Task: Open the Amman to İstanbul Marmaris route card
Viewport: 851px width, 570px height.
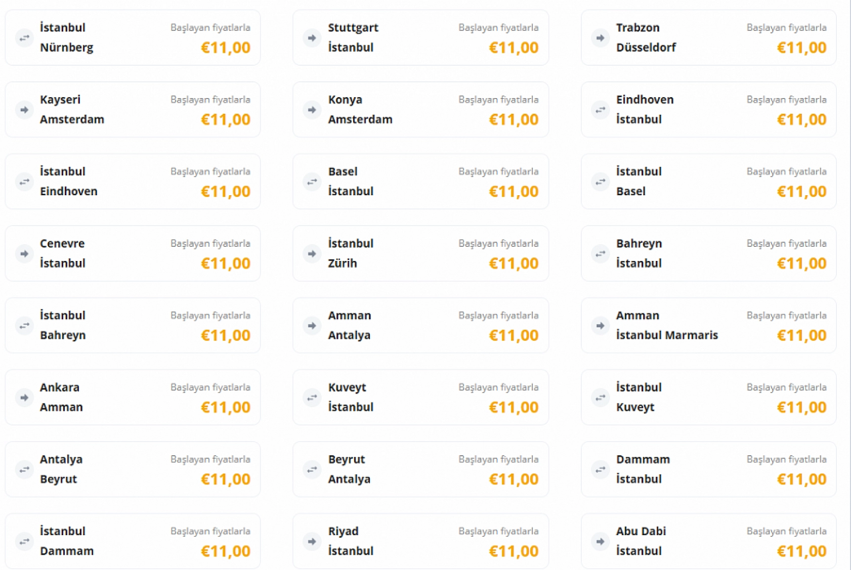Action: click(x=708, y=325)
